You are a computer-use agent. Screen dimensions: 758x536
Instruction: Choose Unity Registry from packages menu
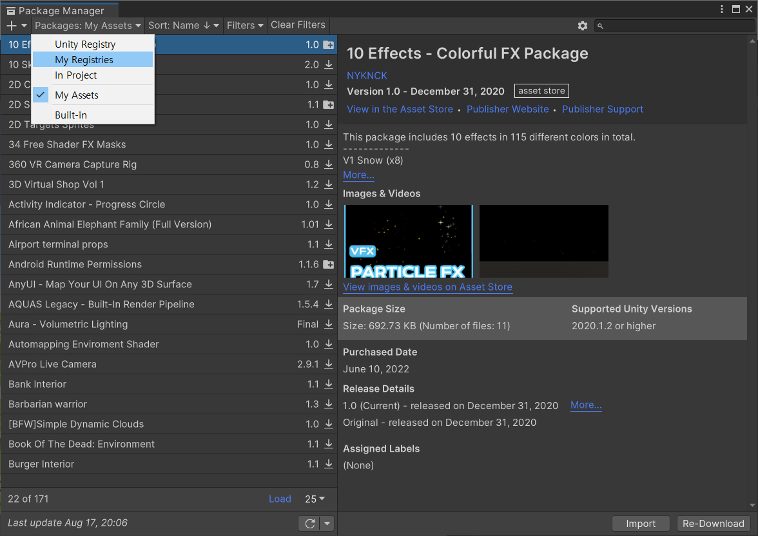tap(93, 44)
